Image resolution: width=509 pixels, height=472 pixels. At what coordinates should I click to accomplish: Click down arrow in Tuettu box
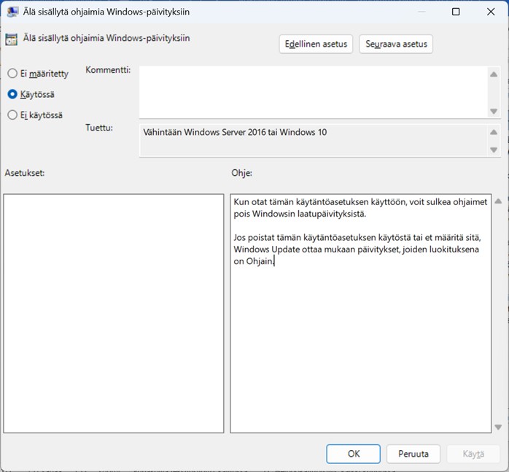coord(494,150)
